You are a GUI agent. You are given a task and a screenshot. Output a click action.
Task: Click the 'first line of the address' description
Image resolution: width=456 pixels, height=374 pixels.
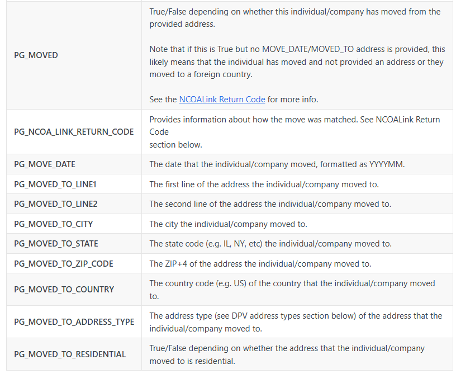264,184
